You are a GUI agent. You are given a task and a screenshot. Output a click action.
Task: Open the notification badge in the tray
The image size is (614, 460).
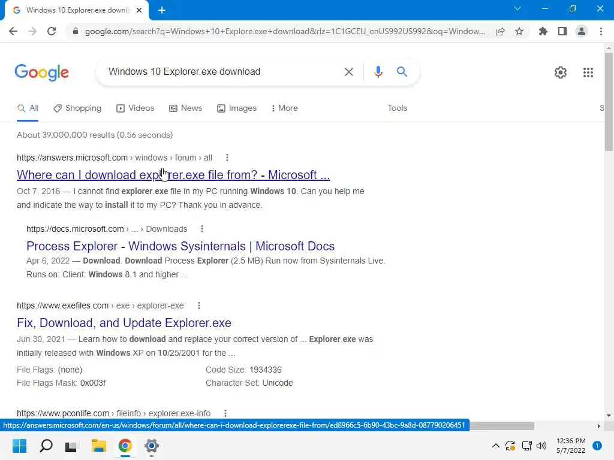point(597,446)
